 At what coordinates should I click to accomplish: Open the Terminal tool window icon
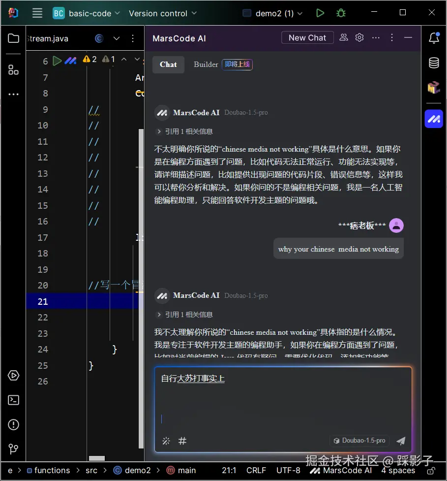(13, 400)
